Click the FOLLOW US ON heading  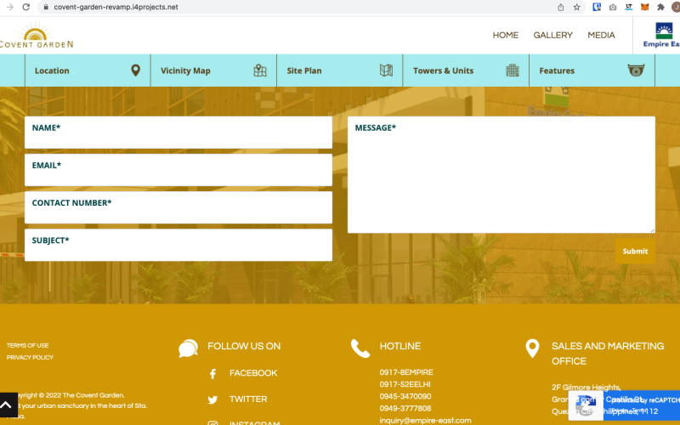tap(244, 346)
